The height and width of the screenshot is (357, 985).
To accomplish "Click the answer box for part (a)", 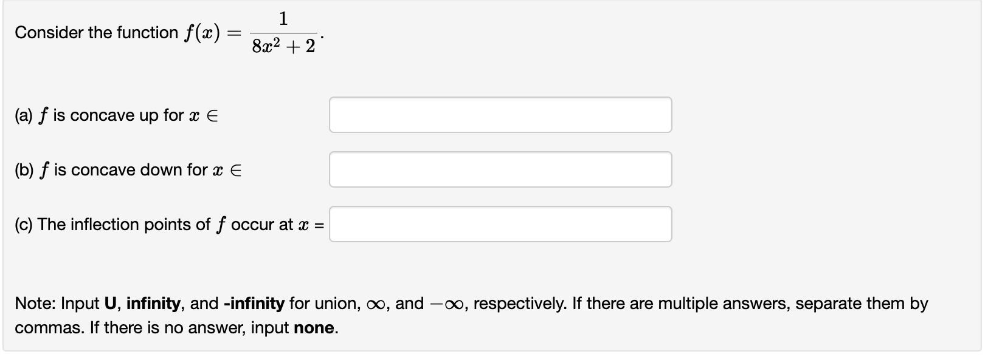I will coord(500,114).
